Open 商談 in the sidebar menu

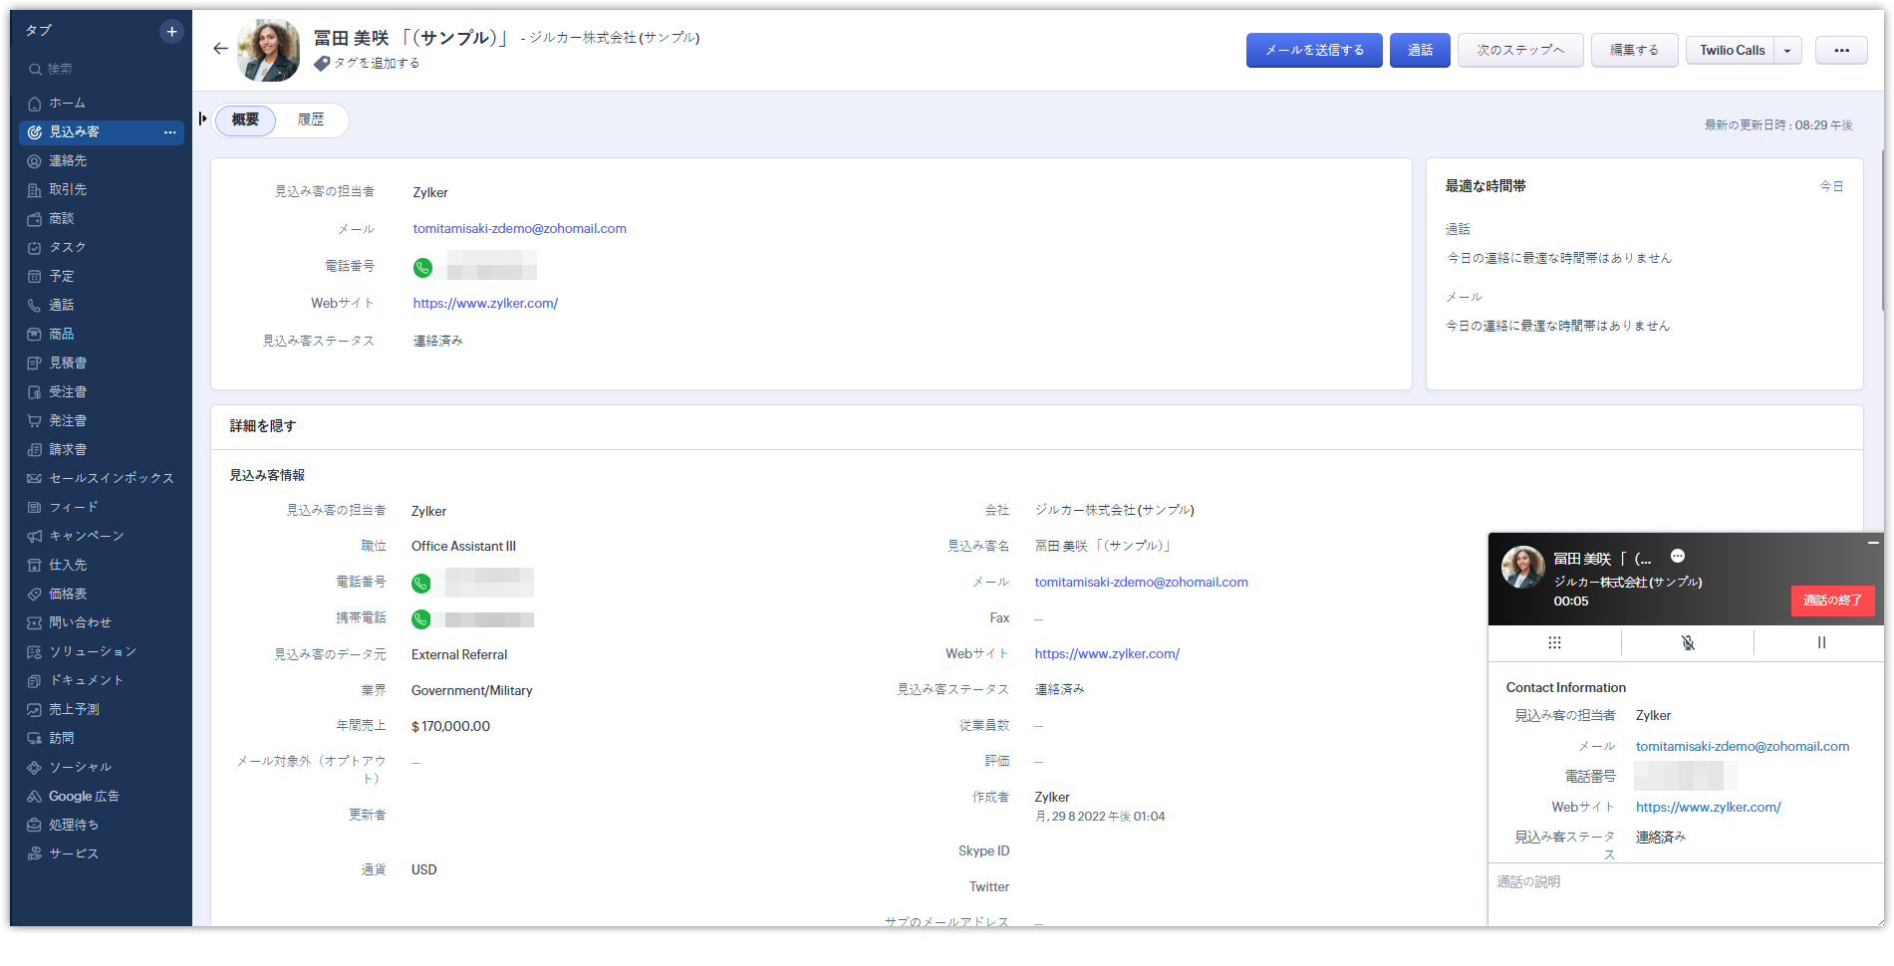coord(62,218)
